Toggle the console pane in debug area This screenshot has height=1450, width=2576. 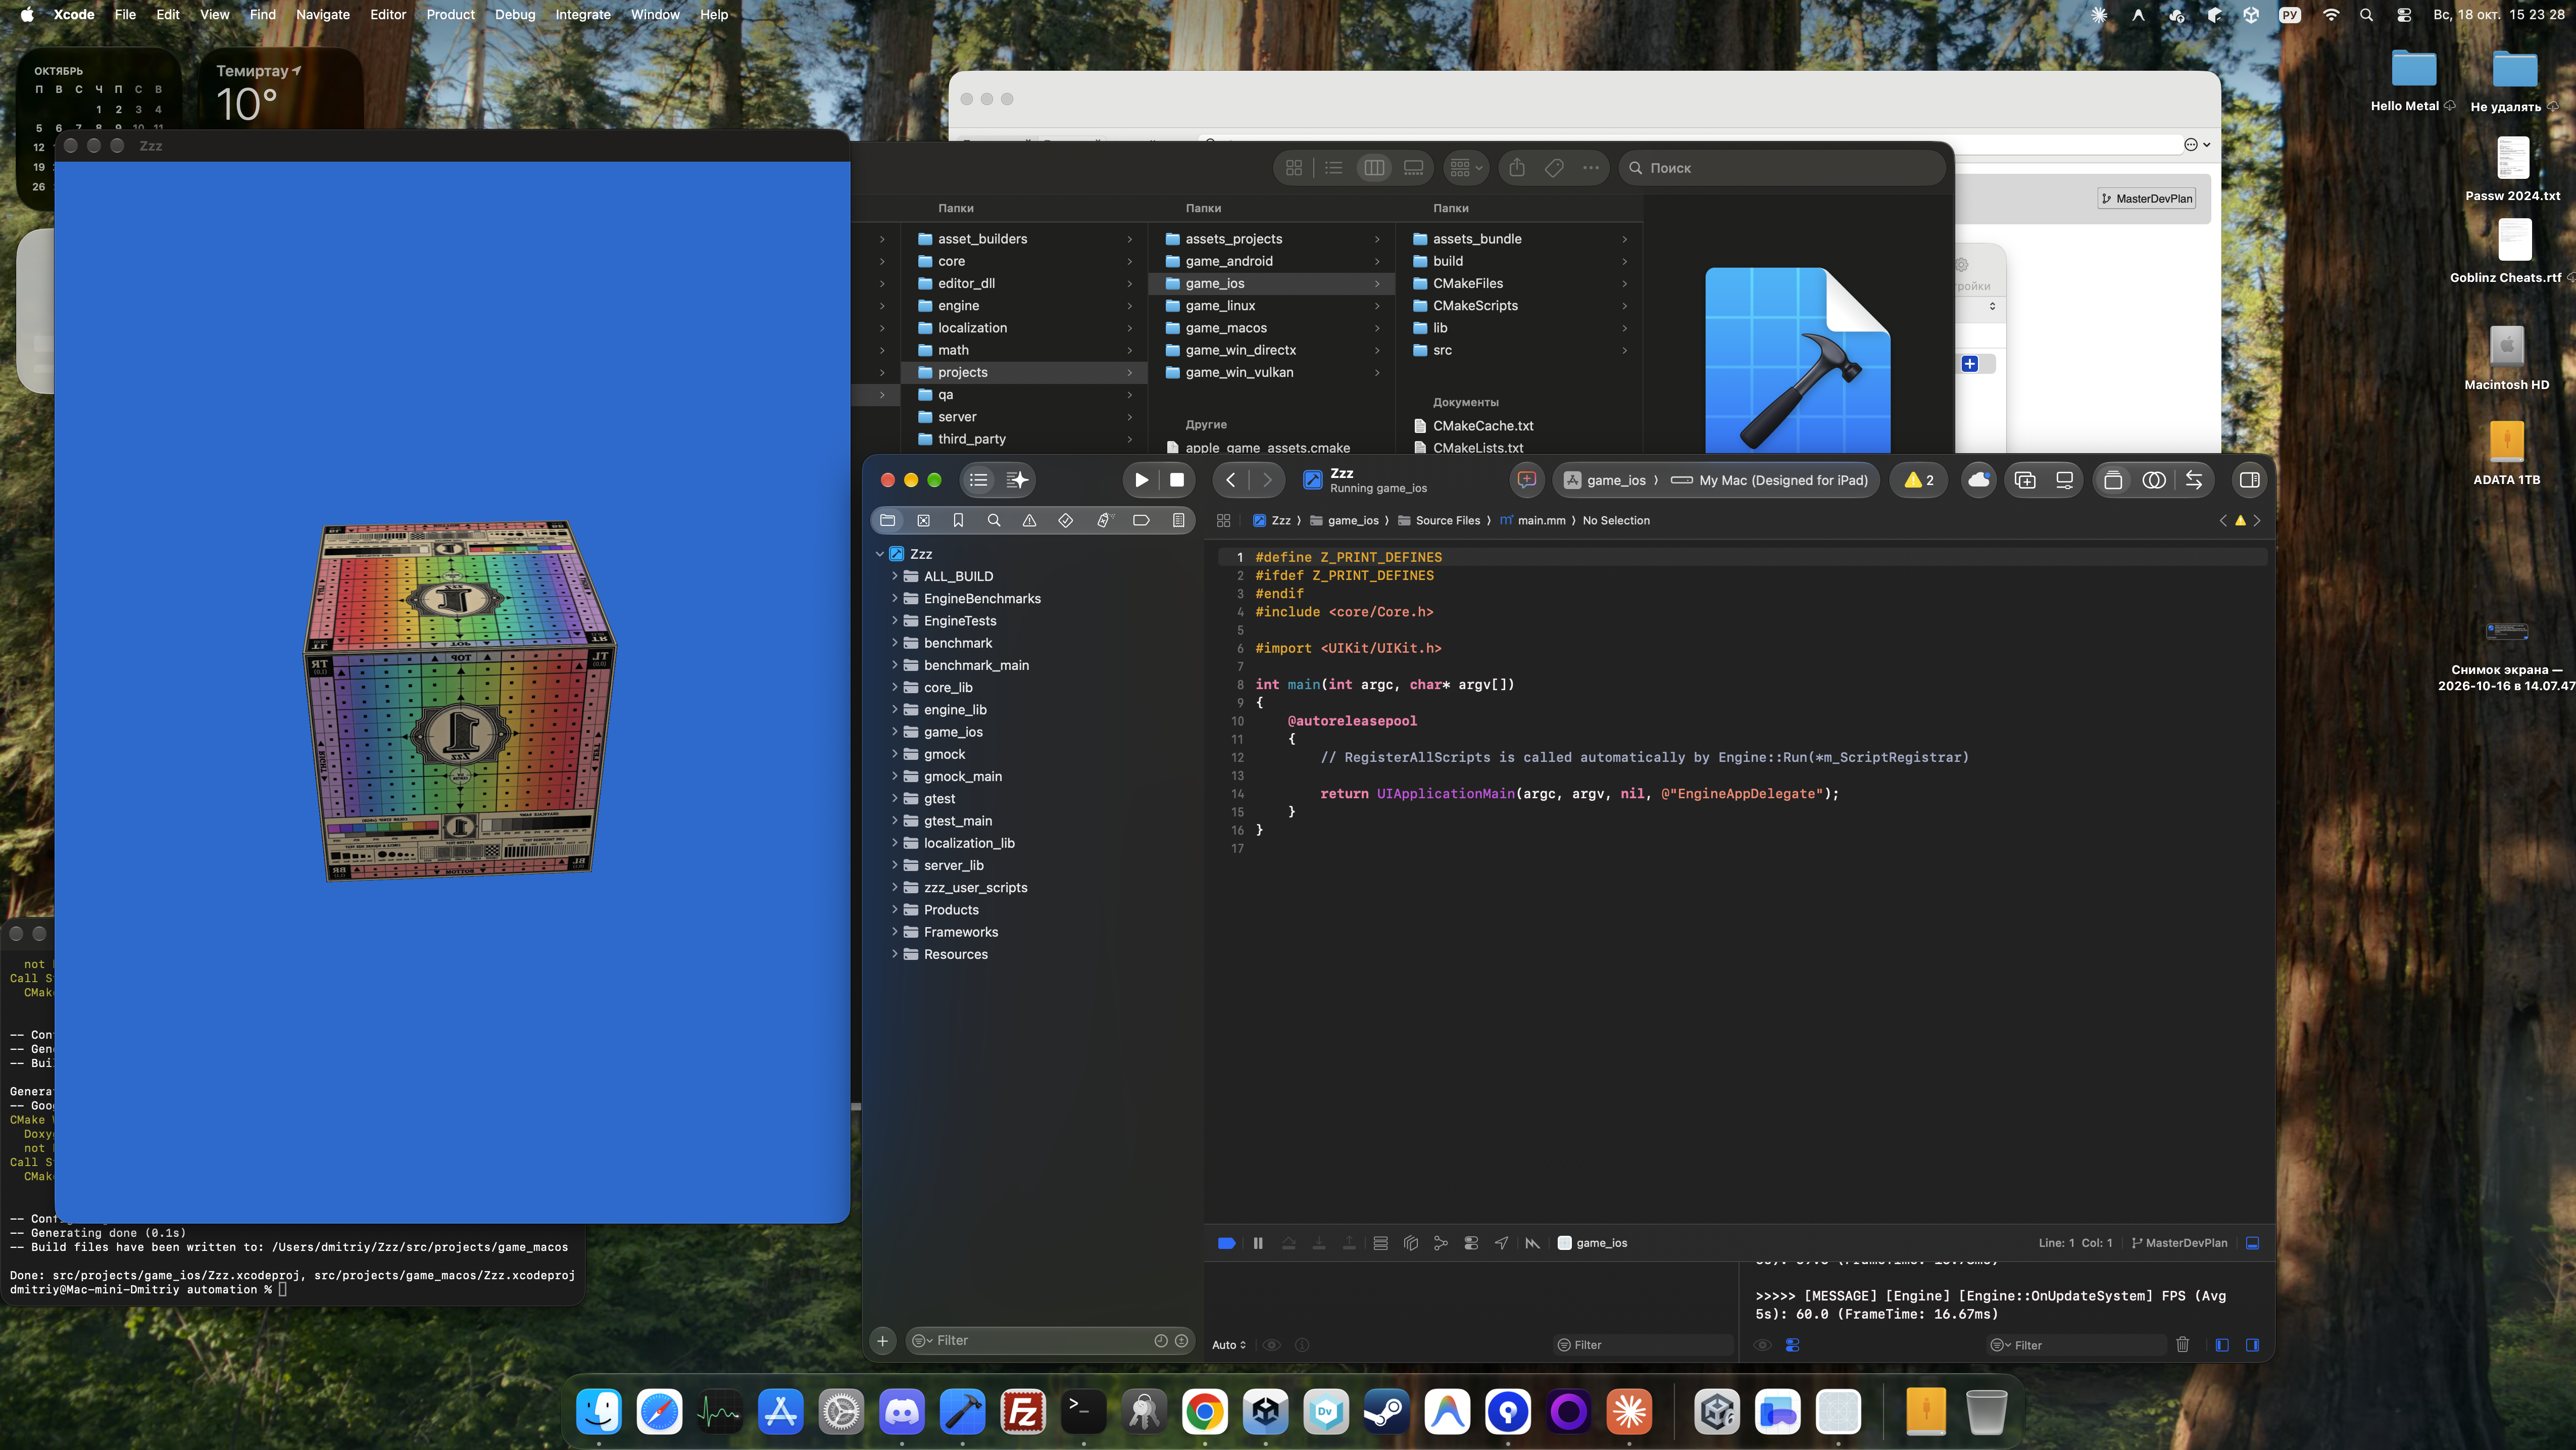coord(2252,1345)
